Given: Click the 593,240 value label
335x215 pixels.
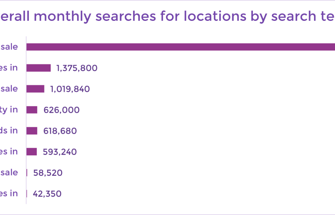Looking at the screenshot, I should [60, 152].
